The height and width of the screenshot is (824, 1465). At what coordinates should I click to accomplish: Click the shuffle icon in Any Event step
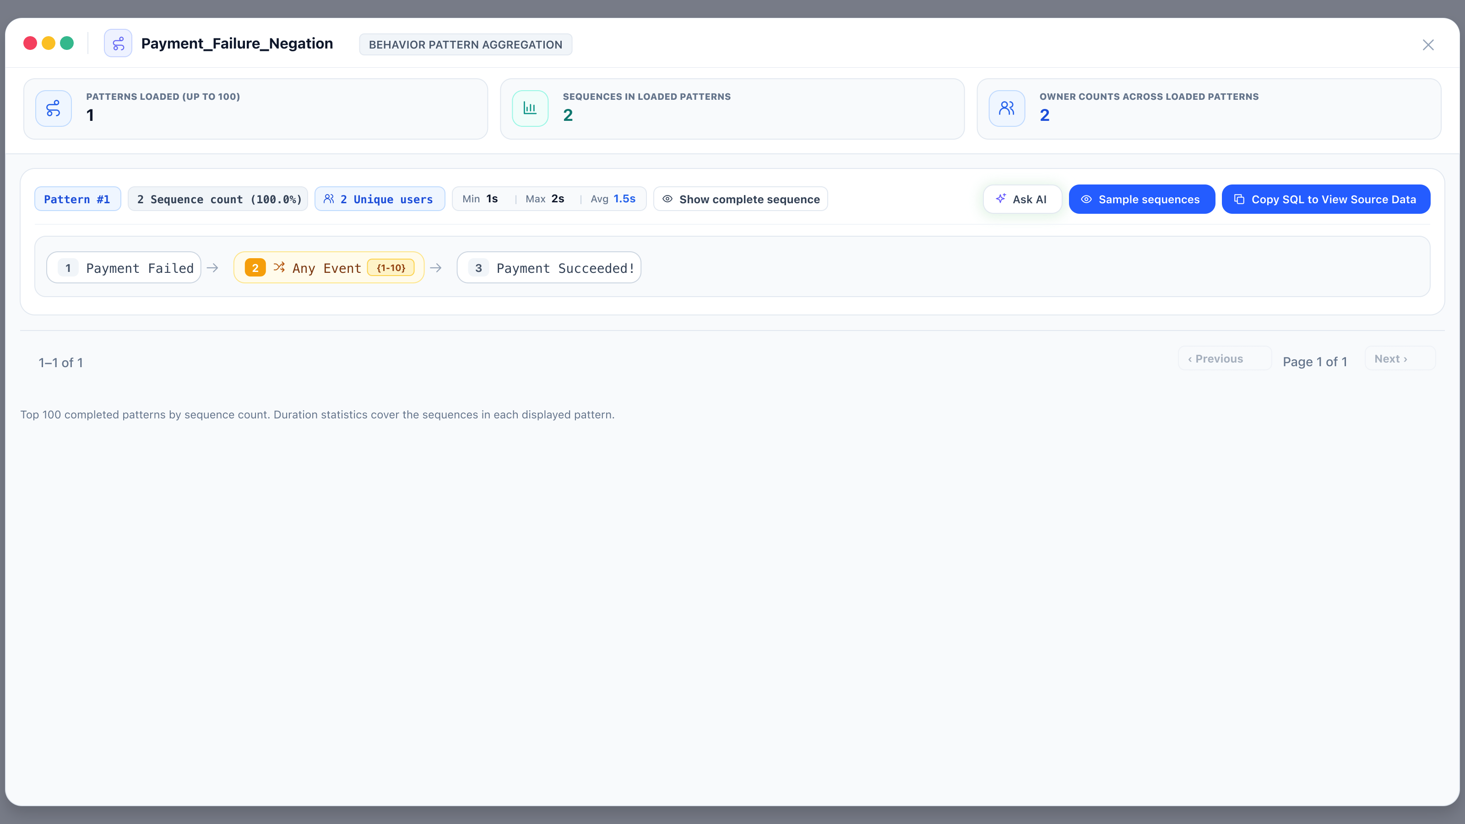(279, 267)
